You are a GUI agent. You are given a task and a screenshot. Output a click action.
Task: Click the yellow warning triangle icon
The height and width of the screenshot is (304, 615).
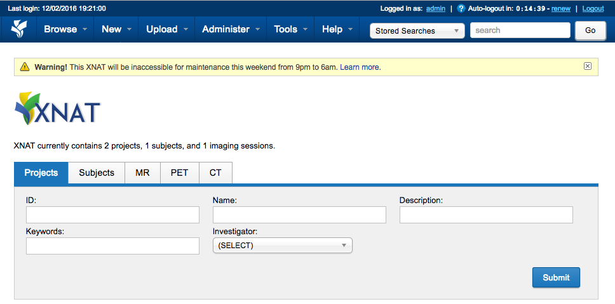pyautogui.click(x=25, y=67)
